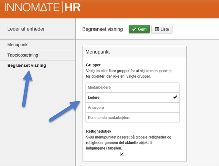
Task: Click the bold Rettighedstjek section label
Action: click(x=98, y=132)
